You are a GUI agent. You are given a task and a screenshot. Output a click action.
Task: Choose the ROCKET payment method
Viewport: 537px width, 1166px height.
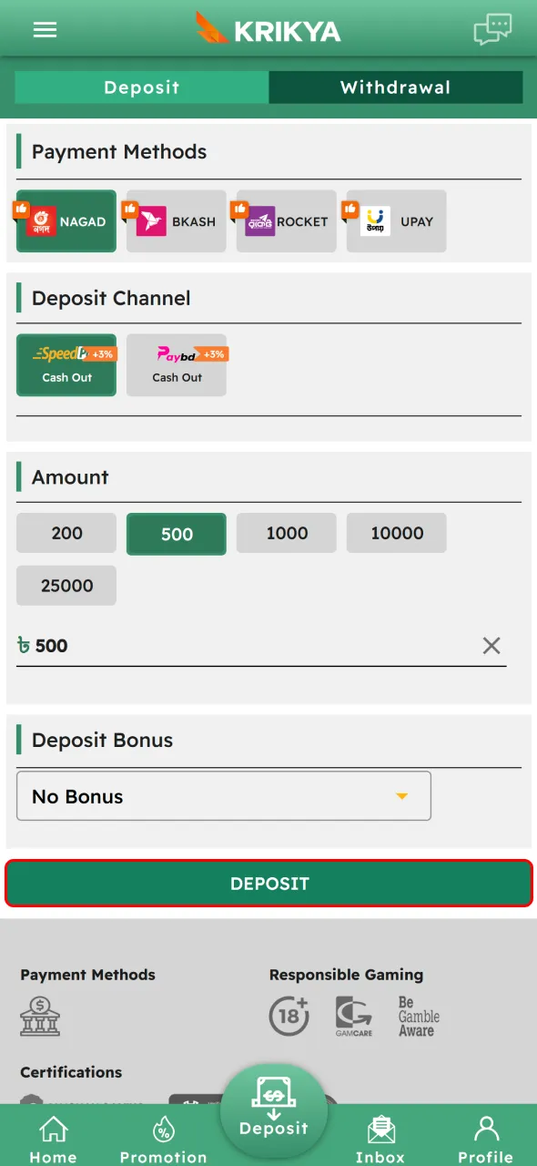click(286, 220)
